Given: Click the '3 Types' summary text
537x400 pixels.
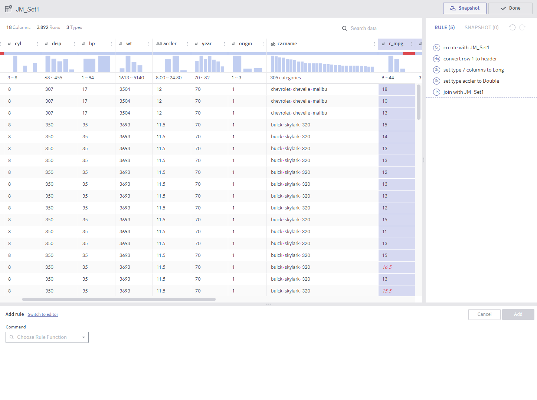Looking at the screenshot, I should point(74,27).
